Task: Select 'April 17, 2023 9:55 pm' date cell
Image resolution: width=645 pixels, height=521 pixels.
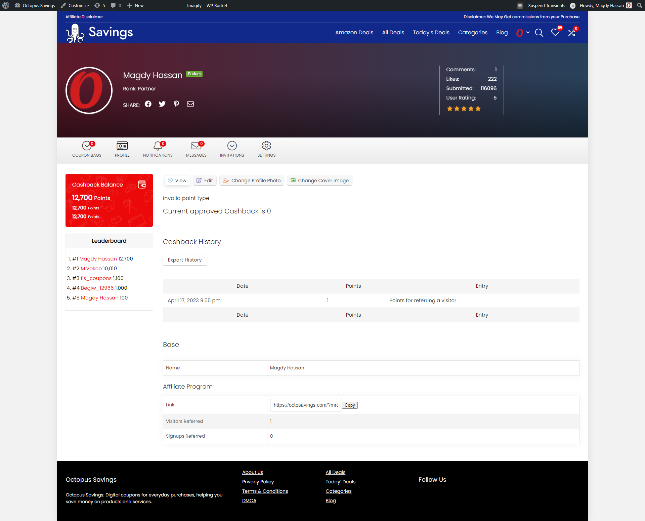Action: (x=194, y=300)
